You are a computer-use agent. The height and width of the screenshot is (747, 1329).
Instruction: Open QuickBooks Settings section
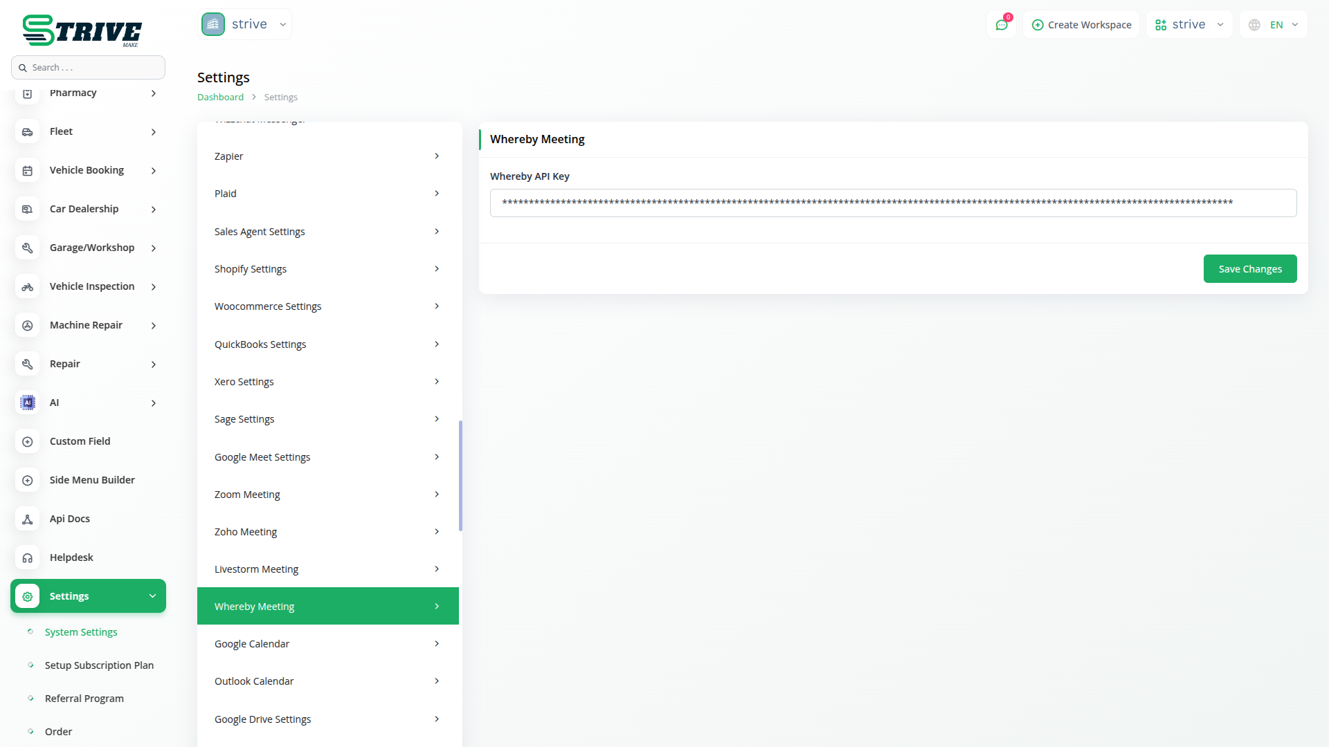point(327,344)
